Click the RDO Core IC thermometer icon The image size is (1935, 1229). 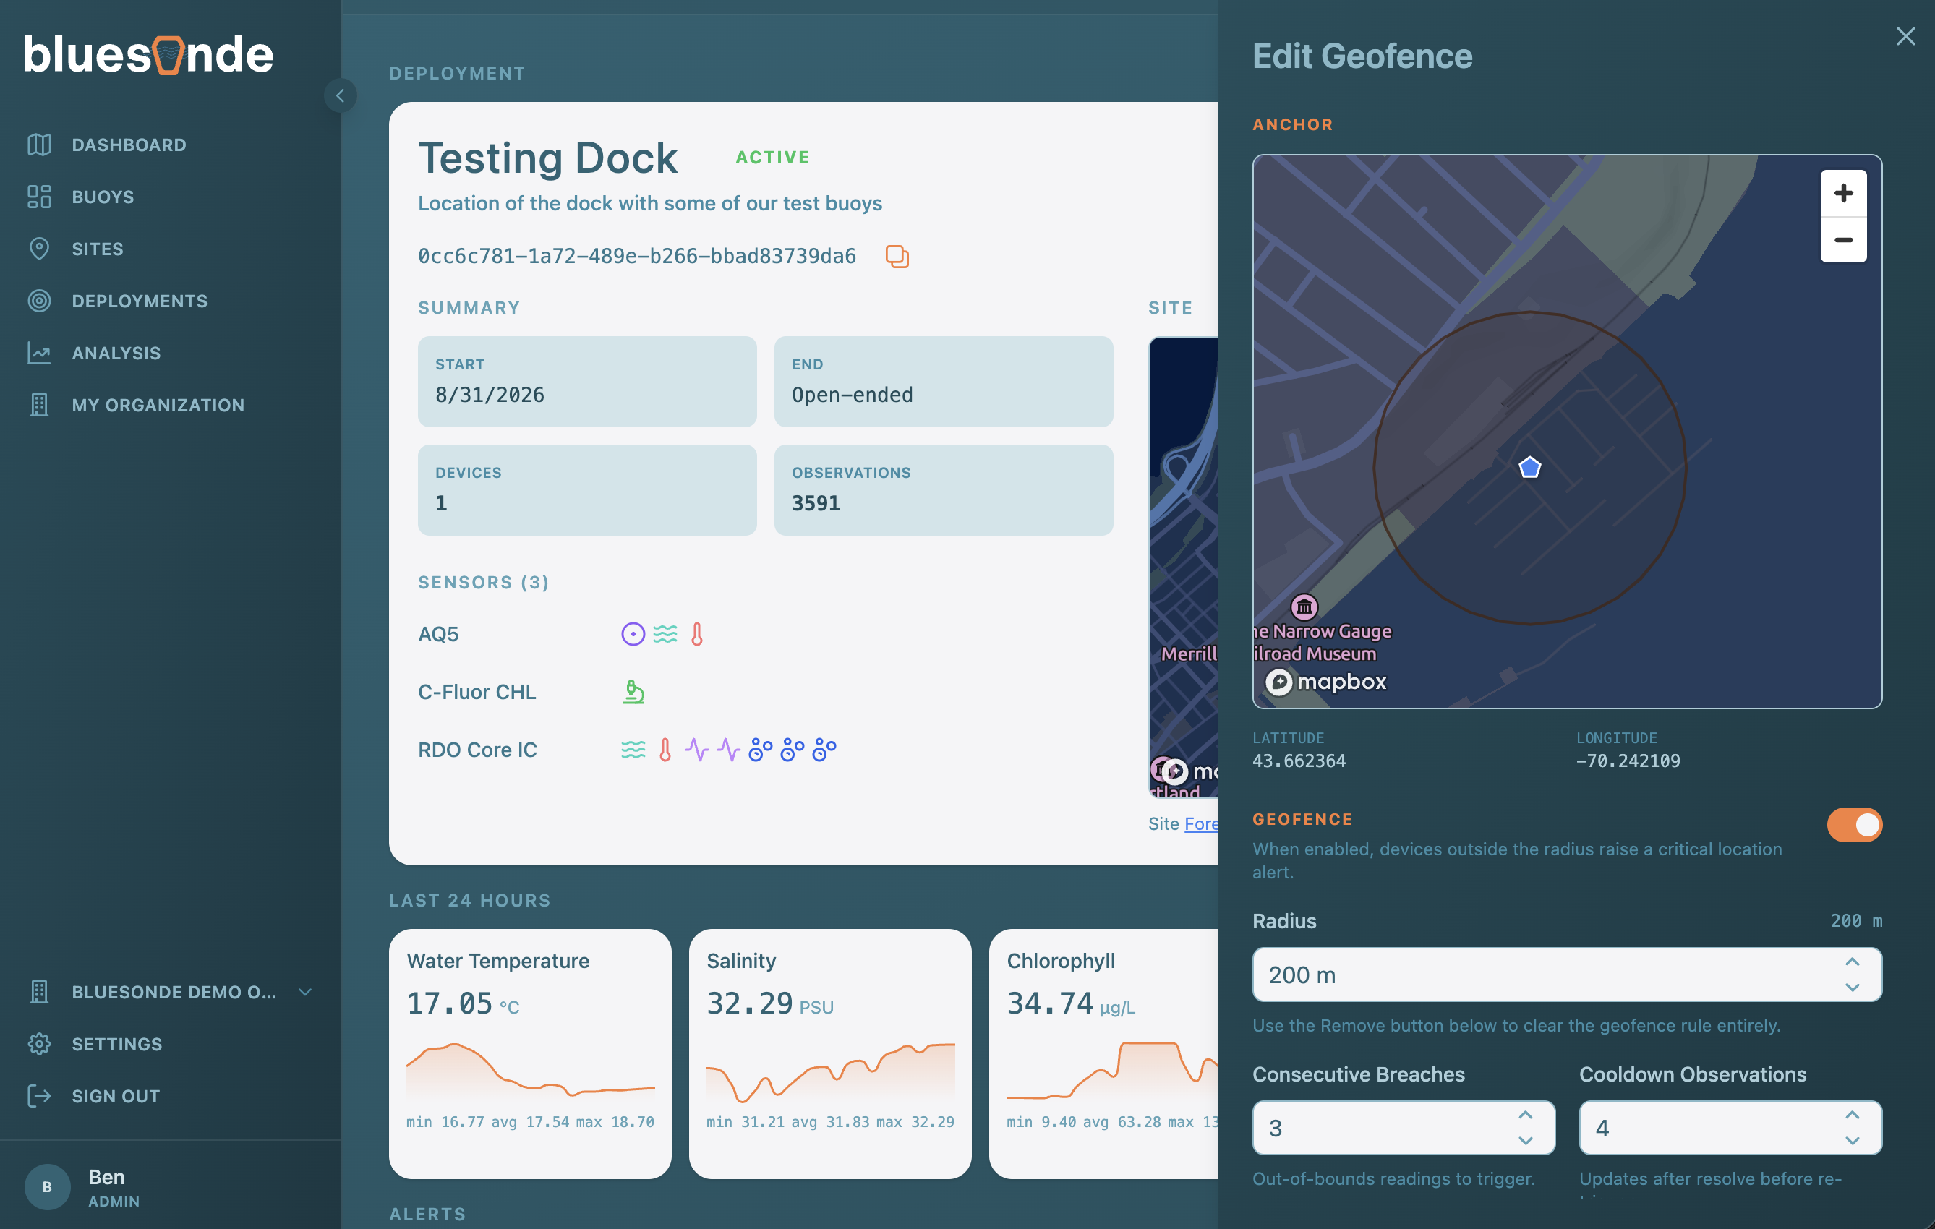tap(665, 750)
